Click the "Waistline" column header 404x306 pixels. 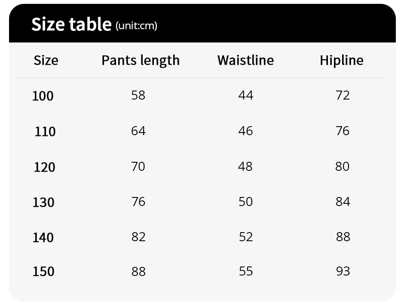click(245, 60)
